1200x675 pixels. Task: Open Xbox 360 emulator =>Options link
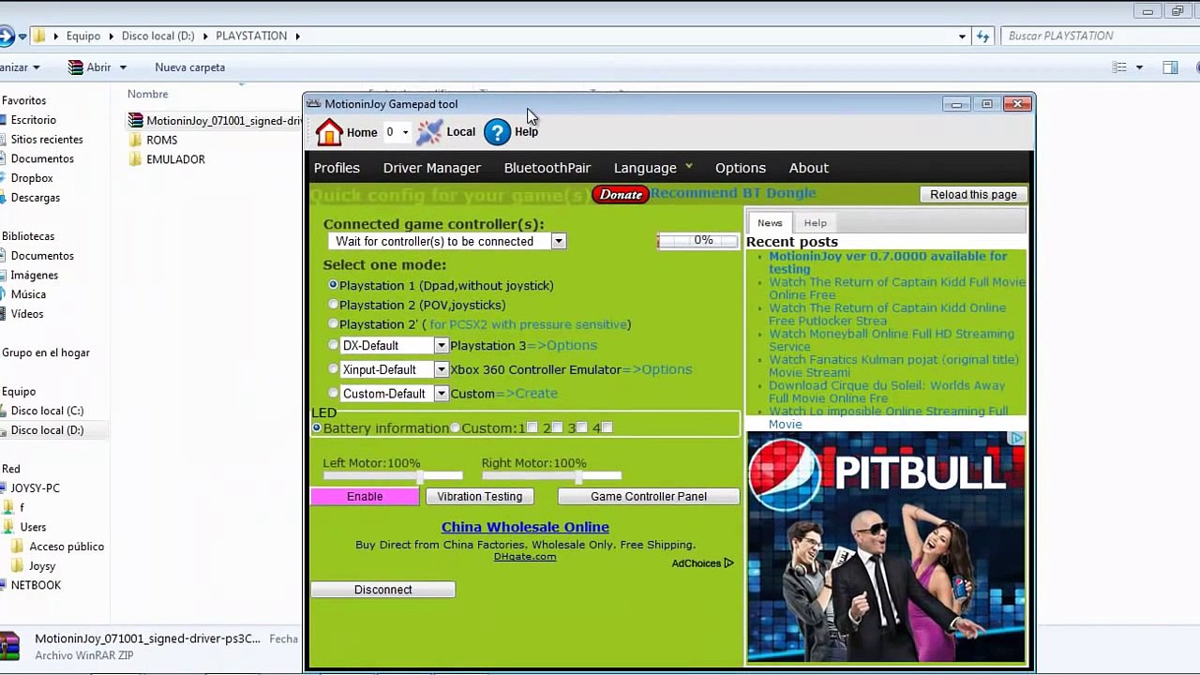tap(657, 369)
